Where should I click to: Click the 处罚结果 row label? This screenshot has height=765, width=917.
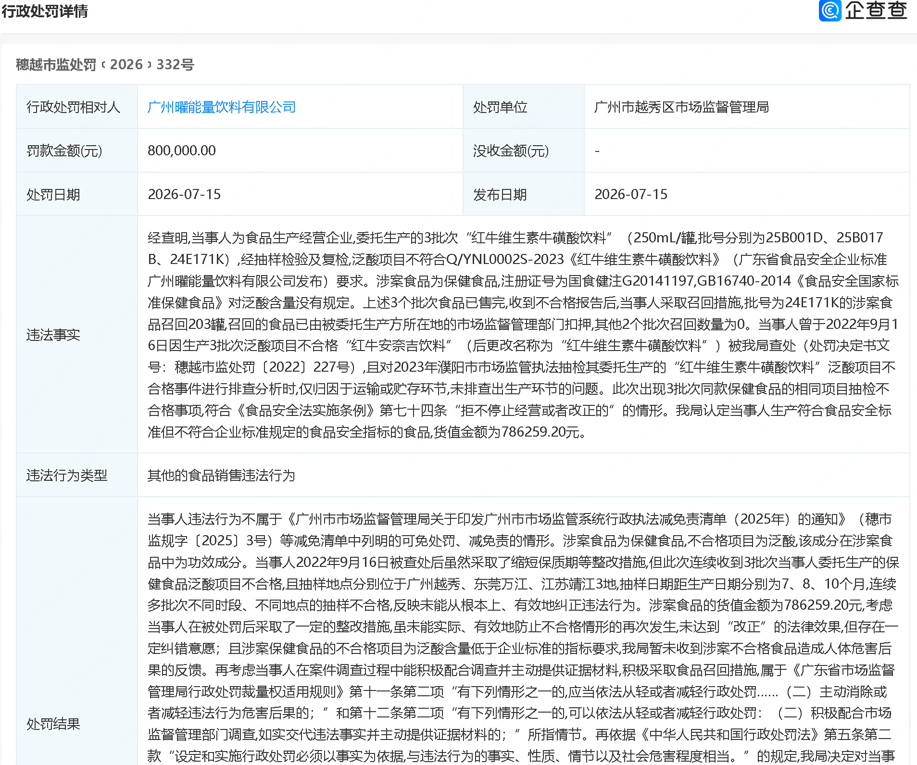pos(53,724)
